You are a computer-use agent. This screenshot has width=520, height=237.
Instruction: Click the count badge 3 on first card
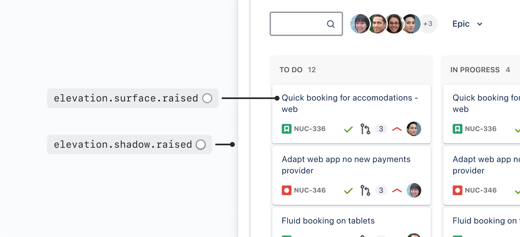pos(381,129)
